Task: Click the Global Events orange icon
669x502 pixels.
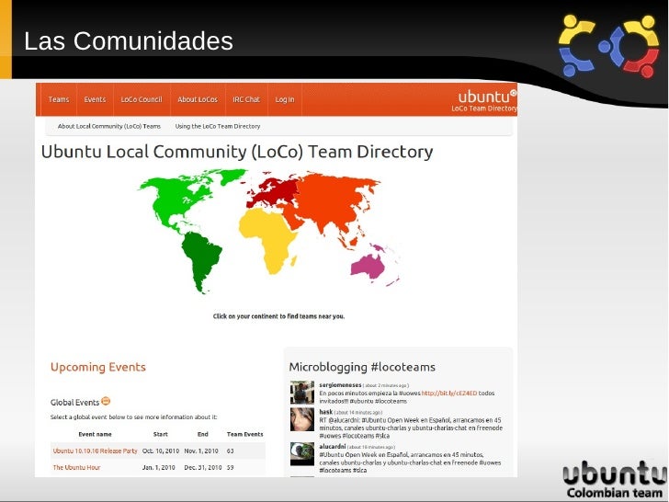Action: 106,401
